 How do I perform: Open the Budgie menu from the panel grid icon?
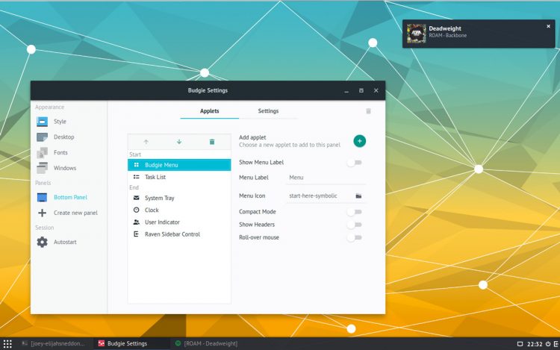[x=7, y=343]
